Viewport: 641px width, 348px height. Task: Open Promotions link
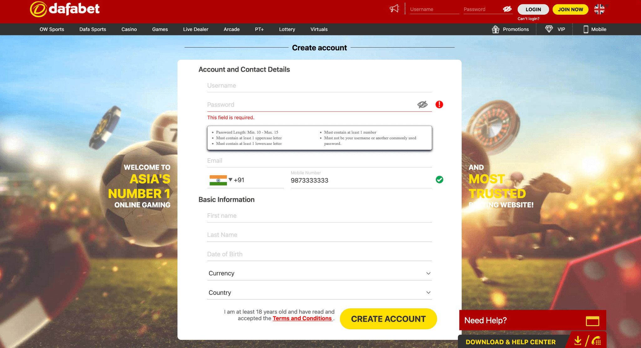click(516, 29)
